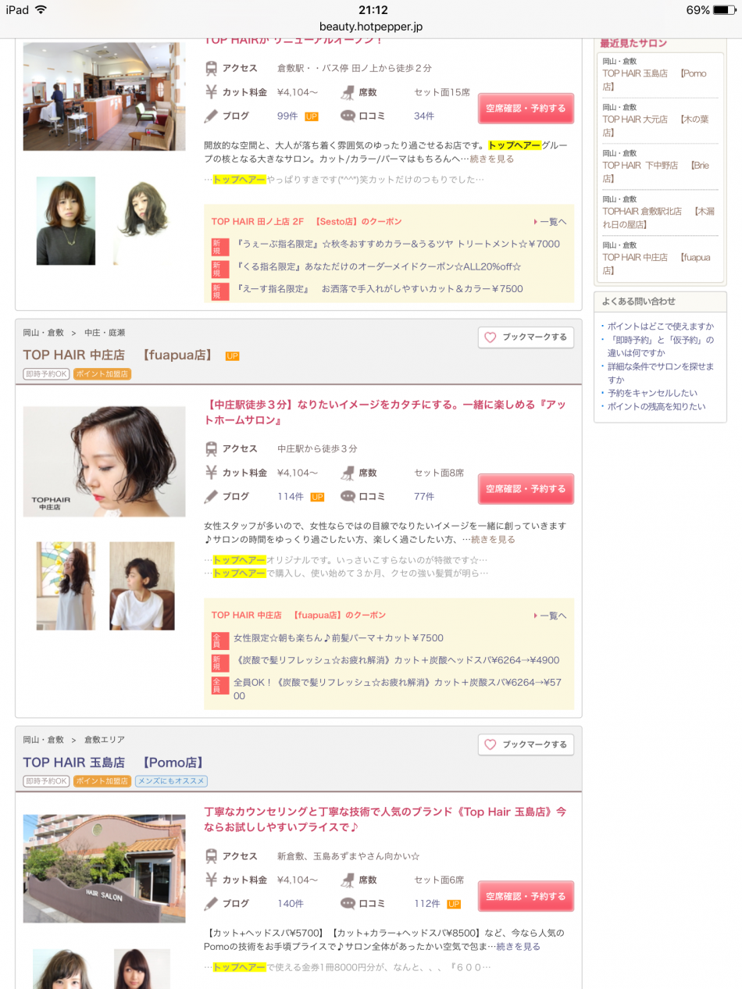Open the 114件 blog count link

pyautogui.click(x=291, y=497)
